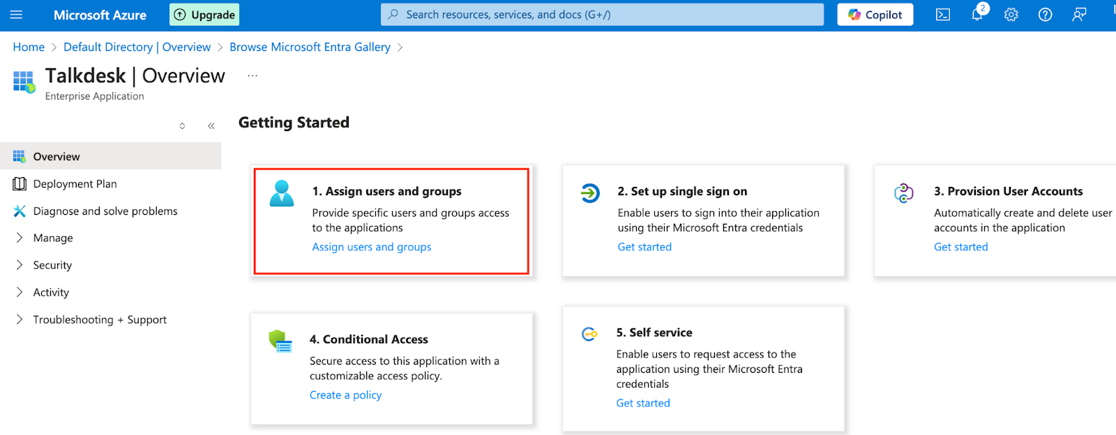
Task: Click Get started under Self service
Action: pos(643,403)
